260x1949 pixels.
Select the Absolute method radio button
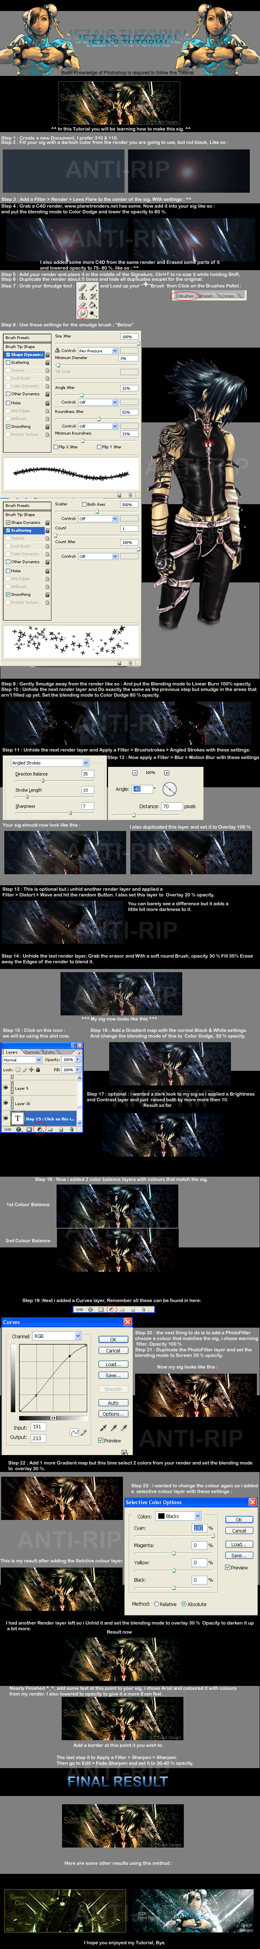(x=184, y=1603)
